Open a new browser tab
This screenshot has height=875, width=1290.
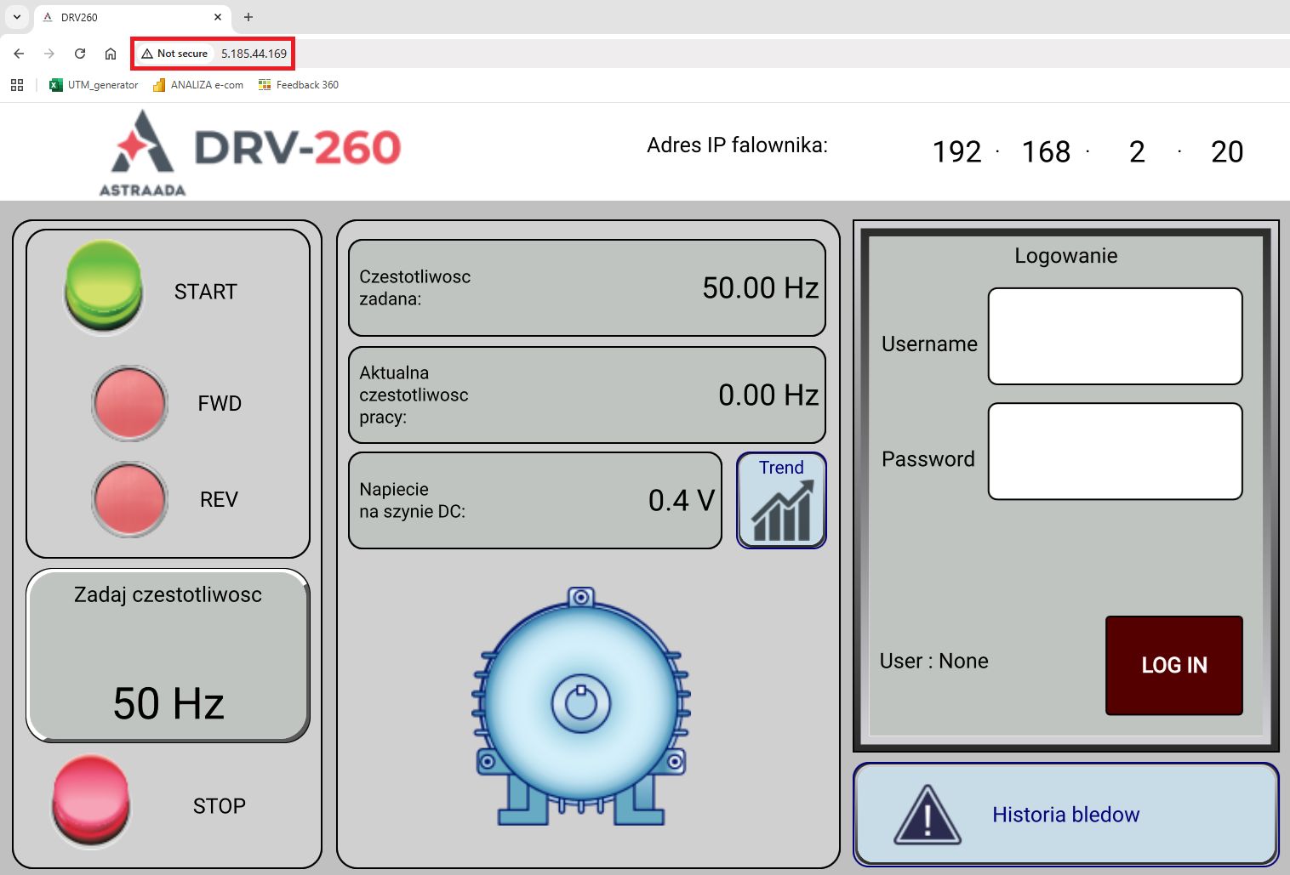248,17
